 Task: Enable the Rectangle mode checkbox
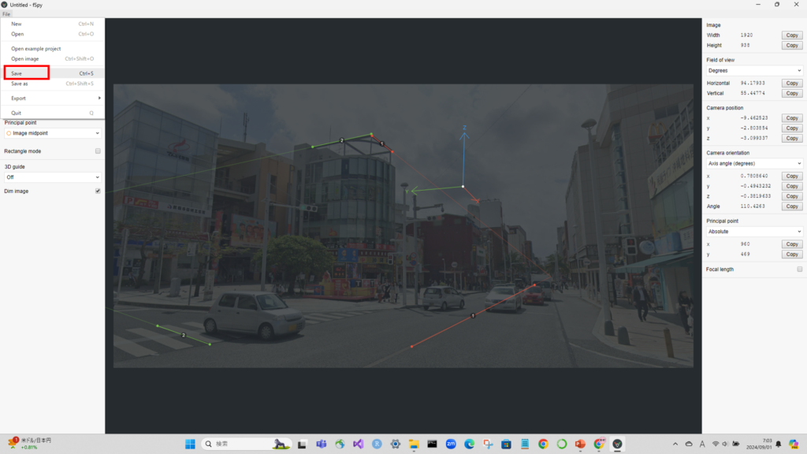(x=98, y=151)
